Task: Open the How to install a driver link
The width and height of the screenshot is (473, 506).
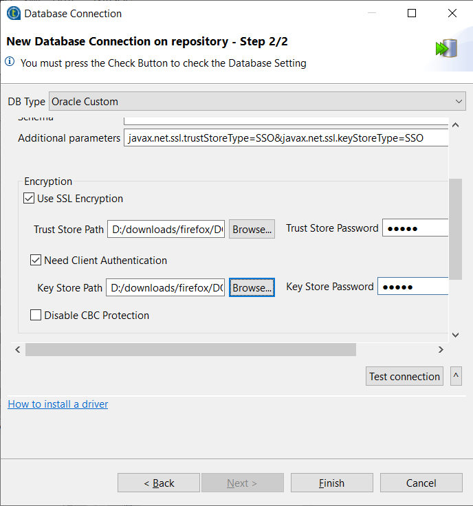Action: tap(58, 404)
